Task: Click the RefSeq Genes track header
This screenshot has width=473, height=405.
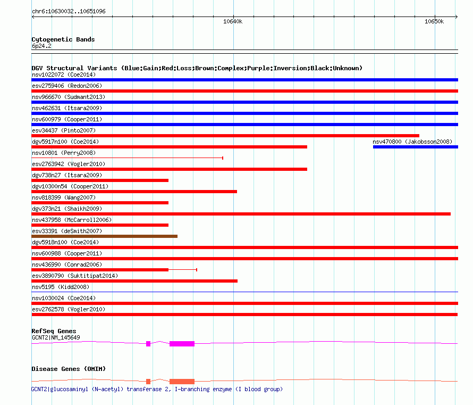Action: pos(54,331)
